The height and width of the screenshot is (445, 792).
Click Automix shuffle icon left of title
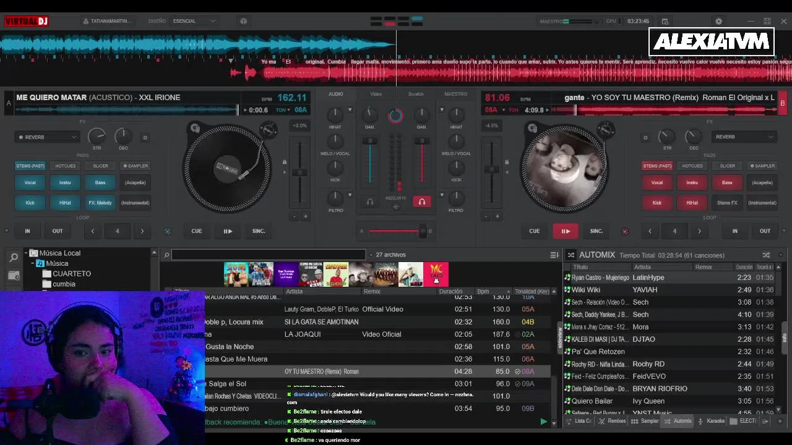click(x=571, y=255)
